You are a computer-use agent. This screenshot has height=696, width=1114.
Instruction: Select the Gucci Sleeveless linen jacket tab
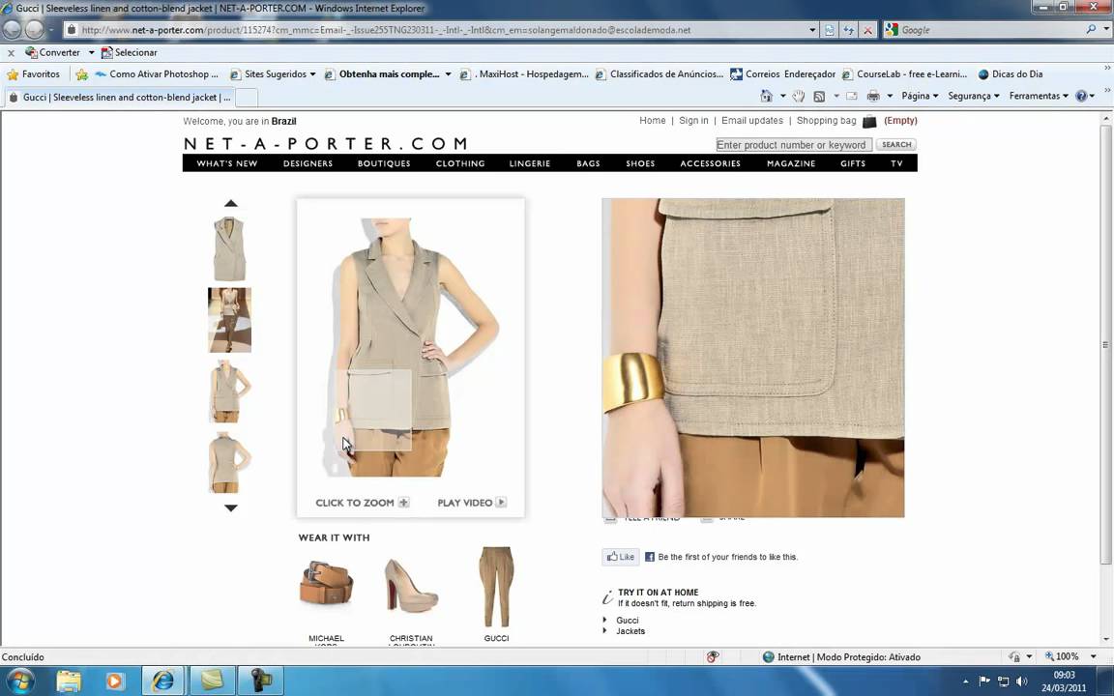[x=119, y=98]
